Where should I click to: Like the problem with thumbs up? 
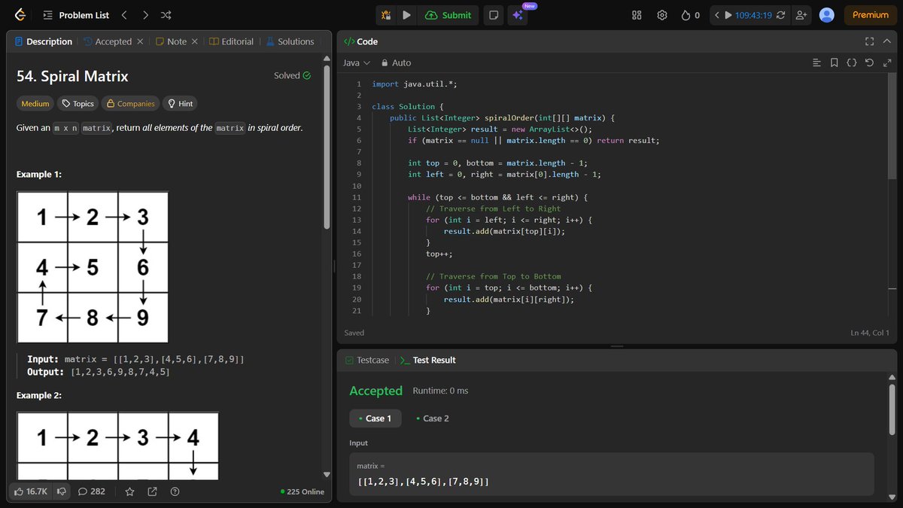point(31,491)
